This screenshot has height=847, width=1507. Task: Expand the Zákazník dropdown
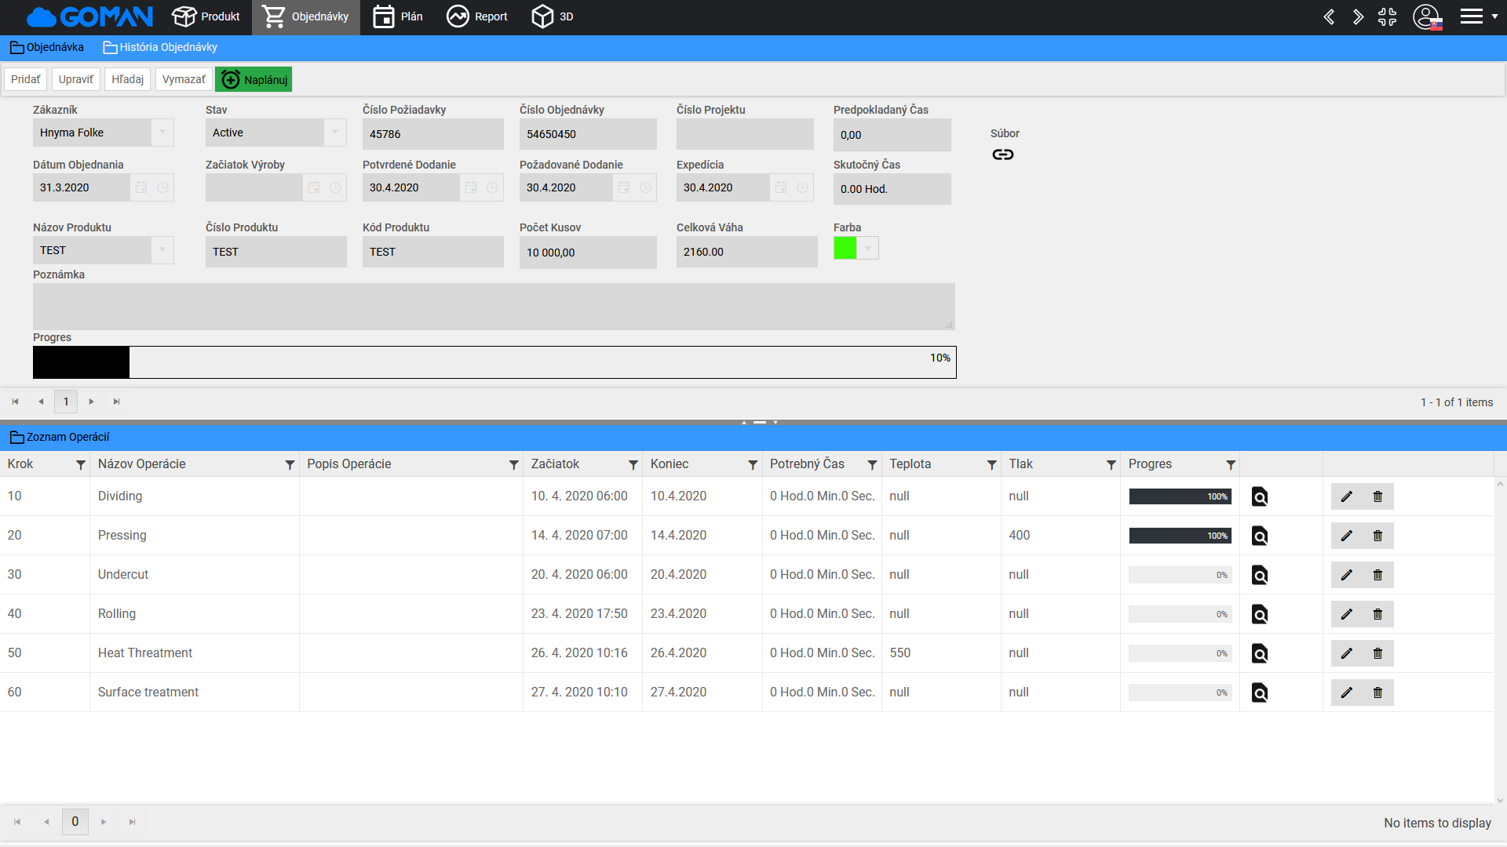pyautogui.click(x=162, y=133)
